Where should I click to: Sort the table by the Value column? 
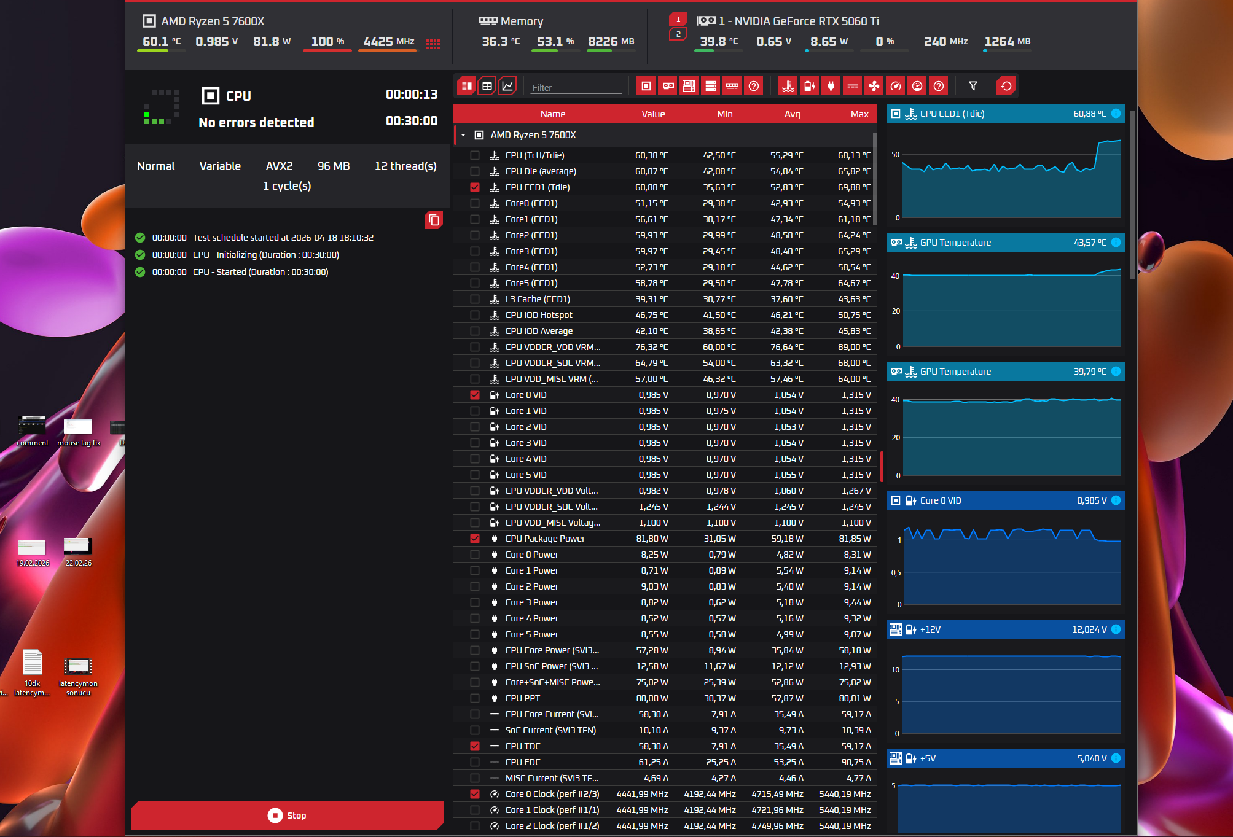tap(653, 114)
